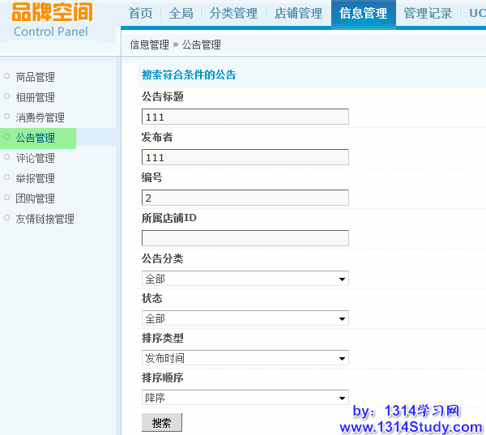Open 团购管理 in the sidebar
Screen dimensions: 486x435
36,198
